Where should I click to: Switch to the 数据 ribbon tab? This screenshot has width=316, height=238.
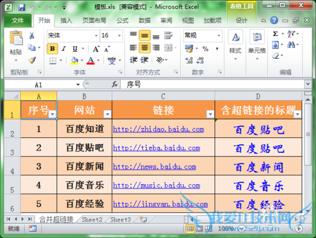point(145,20)
